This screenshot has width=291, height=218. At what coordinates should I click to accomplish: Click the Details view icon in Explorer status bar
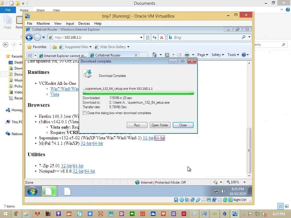pyautogui.click(x=280, y=206)
